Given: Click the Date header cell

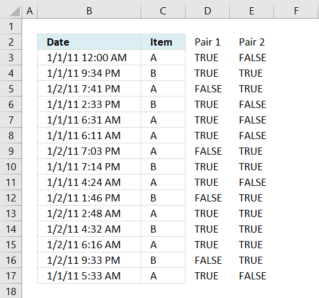Looking at the screenshot, I should 89,42.
